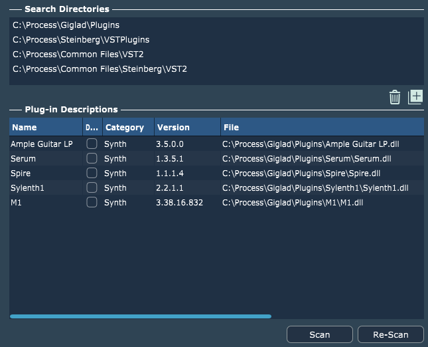
Task: Click the Scan button
Action: (320, 334)
